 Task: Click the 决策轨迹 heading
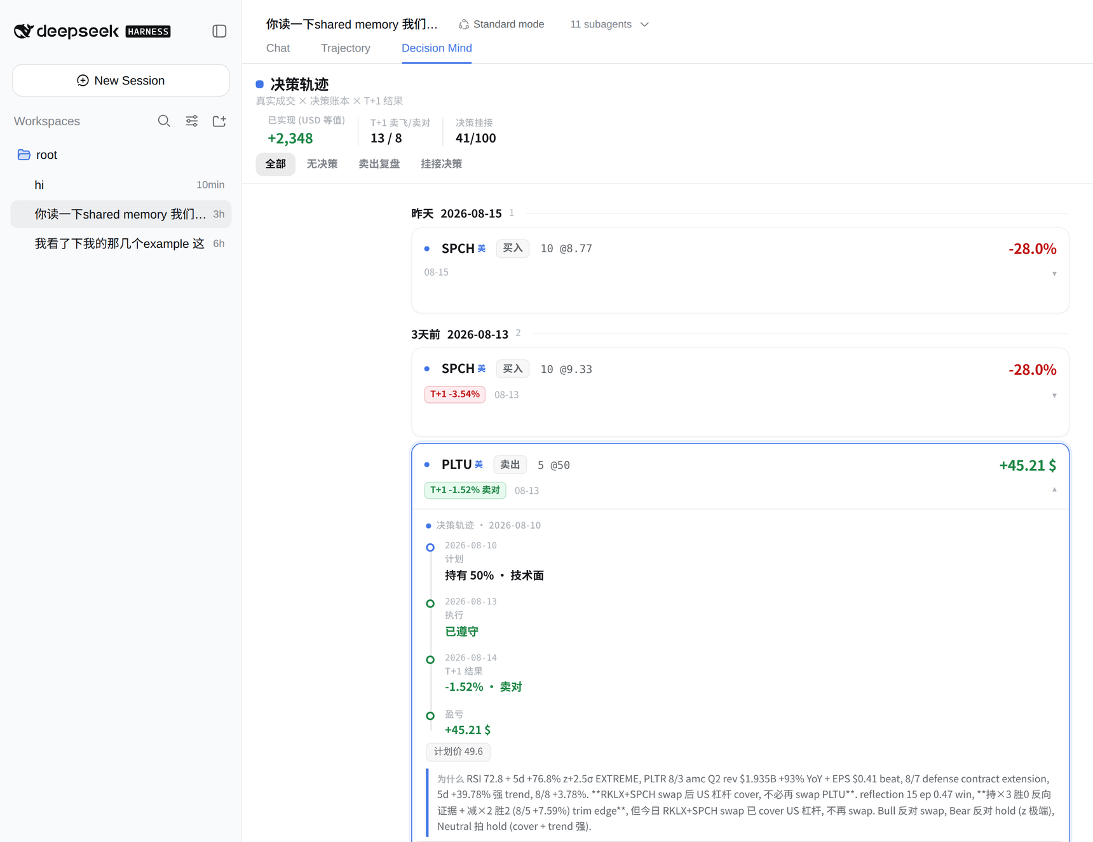click(x=299, y=85)
